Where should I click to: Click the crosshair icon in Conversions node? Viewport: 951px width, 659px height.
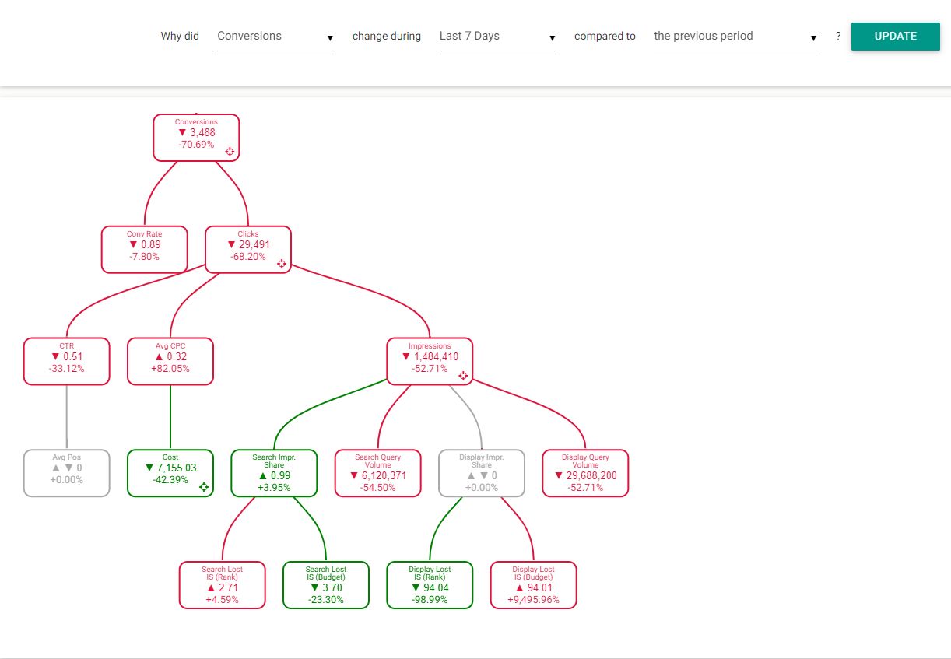pos(230,152)
